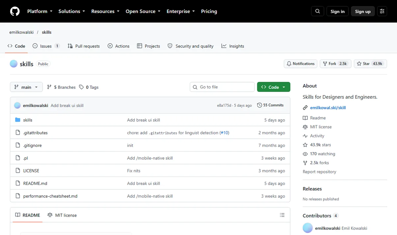
Task: Click the README outline list icon
Action: tap(282, 215)
